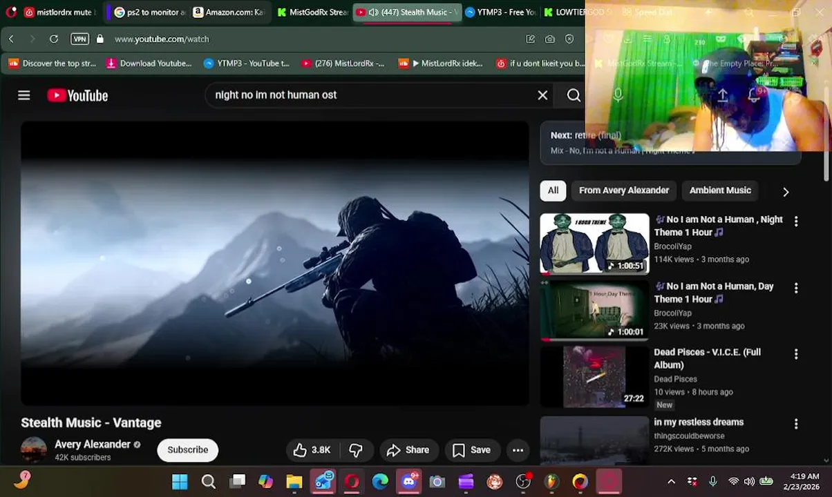The width and height of the screenshot is (832, 497).
Task: Open the YouTube hamburger guide menu
Action: tap(24, 95)
